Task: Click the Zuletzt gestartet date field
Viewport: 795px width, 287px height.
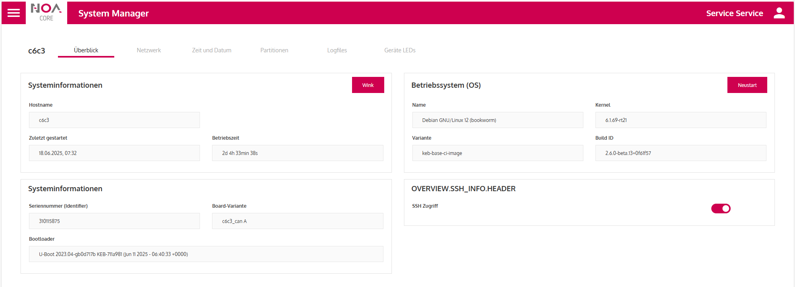Action: tap(114, 153)
